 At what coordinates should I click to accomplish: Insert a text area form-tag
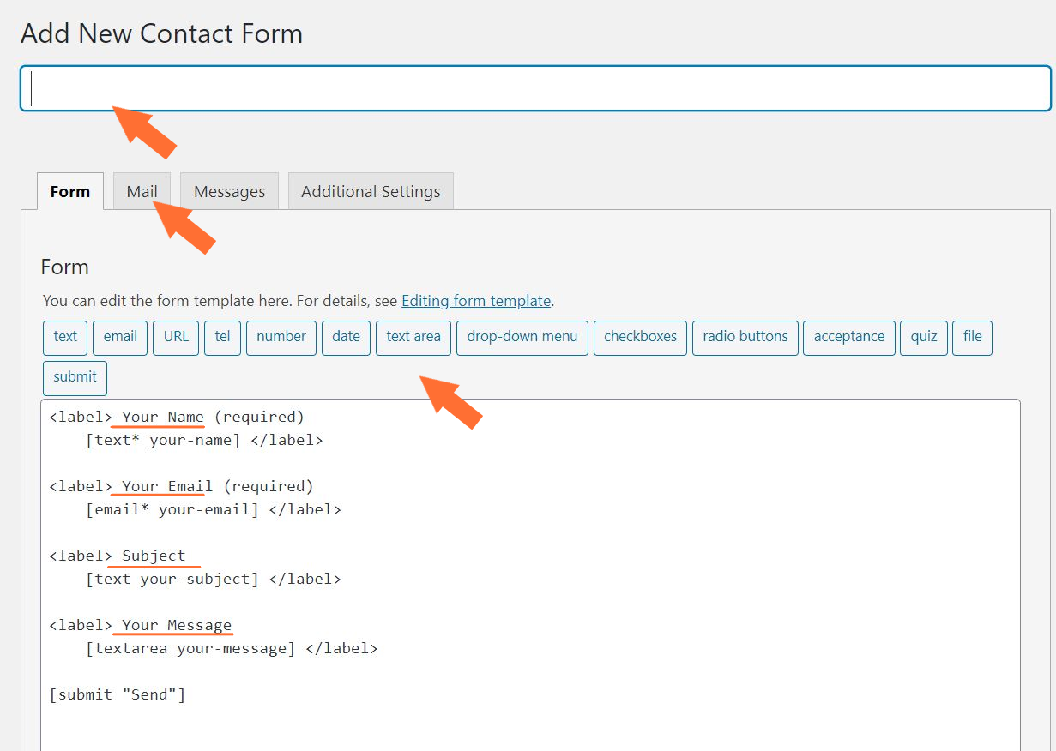click(413, 338)
